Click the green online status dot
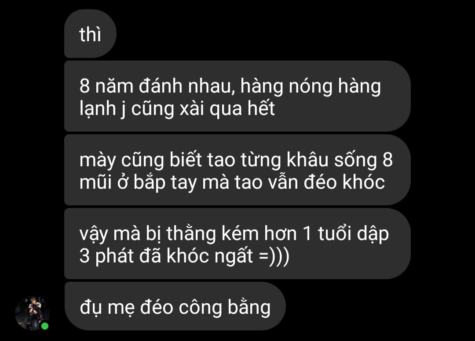The width and height of the screenshot is (475, 341). (x=45, y=326)
